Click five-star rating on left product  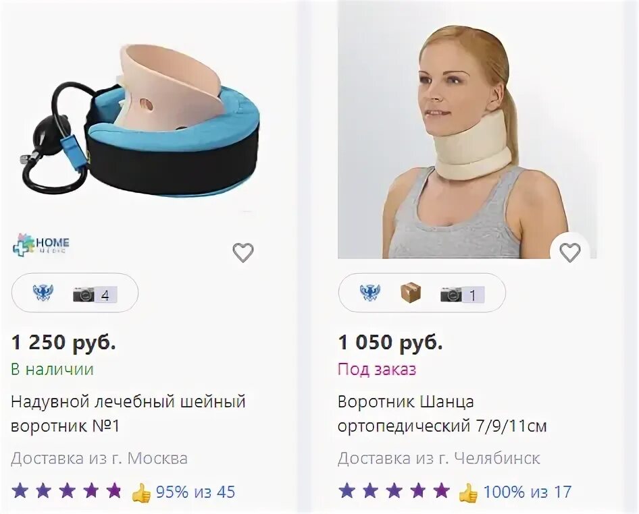(66, 491)
